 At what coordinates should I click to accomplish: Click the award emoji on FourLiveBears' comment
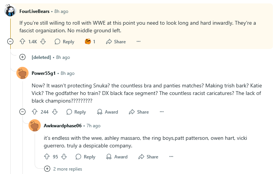click(x=88, y=41)
